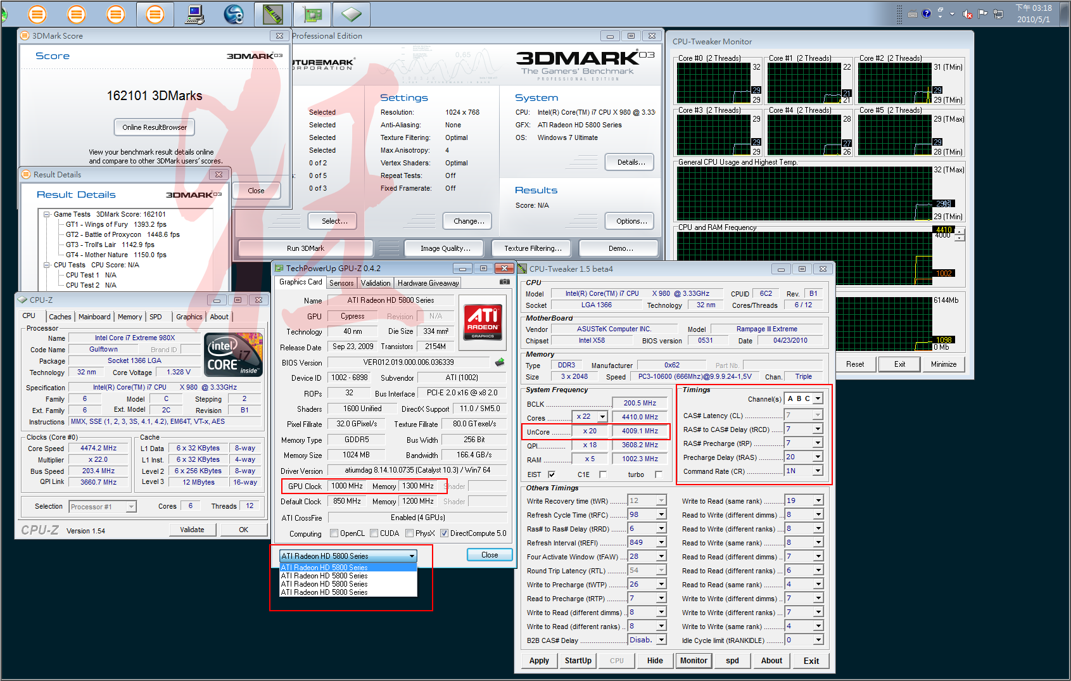This screenshot has width=1071, height=681.
Task: Open the green graphics card taskbar icon
Action: coord(312,13)
